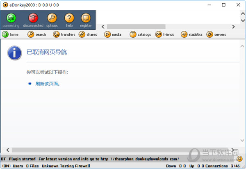Go to the home tab icon
Viewport: 246px width, 169px height.
(x=5, y=34)
